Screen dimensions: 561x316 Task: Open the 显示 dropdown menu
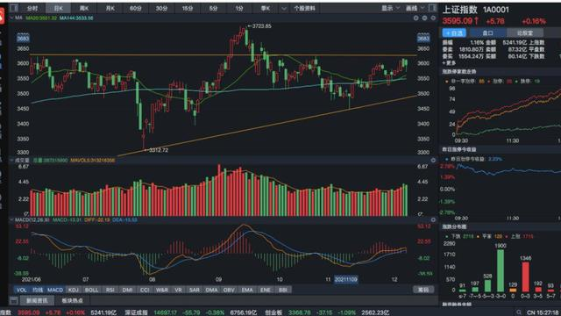tap(390, 8)
